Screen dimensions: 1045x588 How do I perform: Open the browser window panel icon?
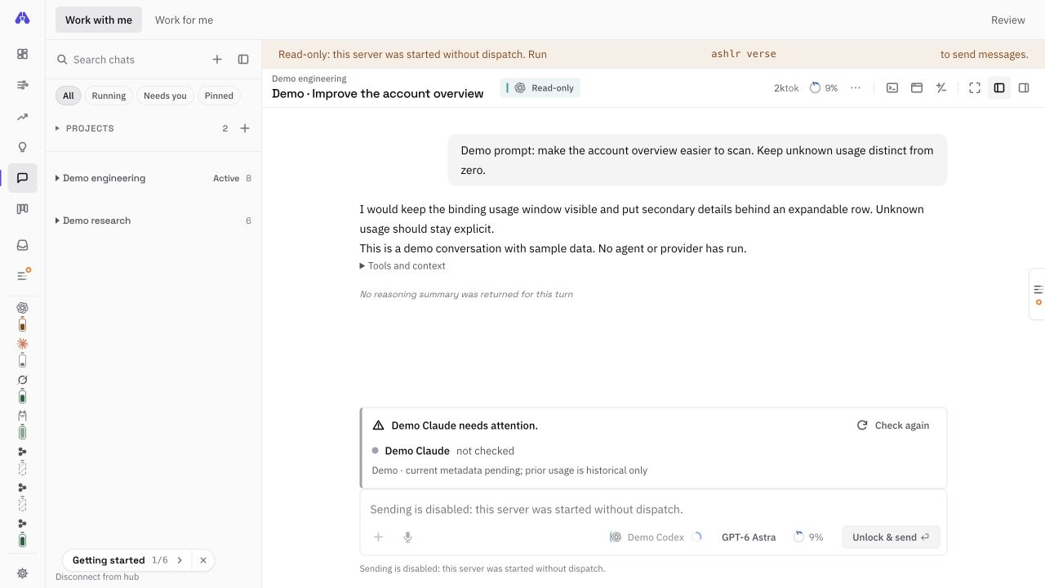(917, 87)
